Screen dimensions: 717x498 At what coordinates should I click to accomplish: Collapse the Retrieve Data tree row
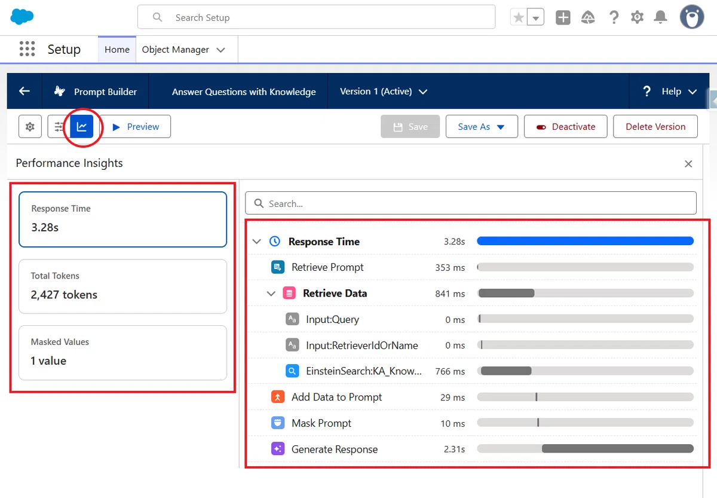click(x=271, y=294)
